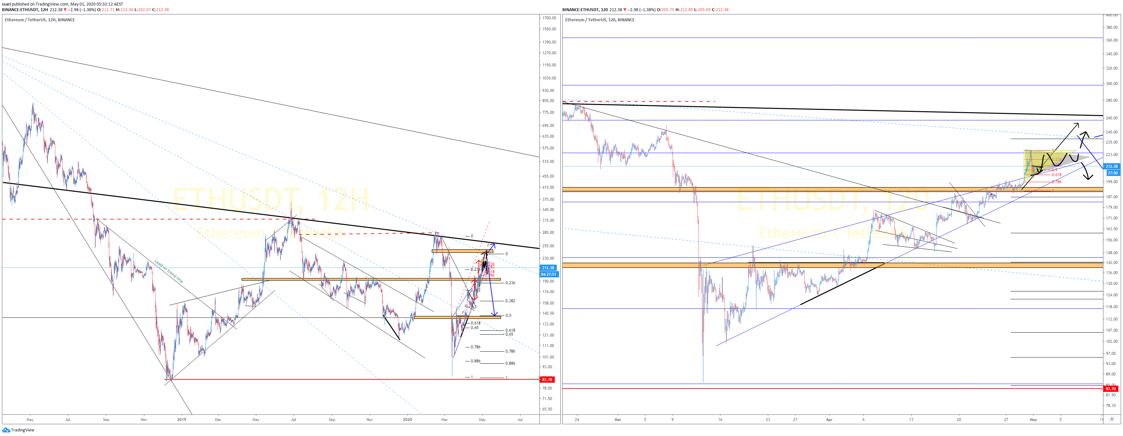This screenshot has width=1123, height=436.
Task: Click the red down-triangle in the 12H header
Action: tap(65, 9)
